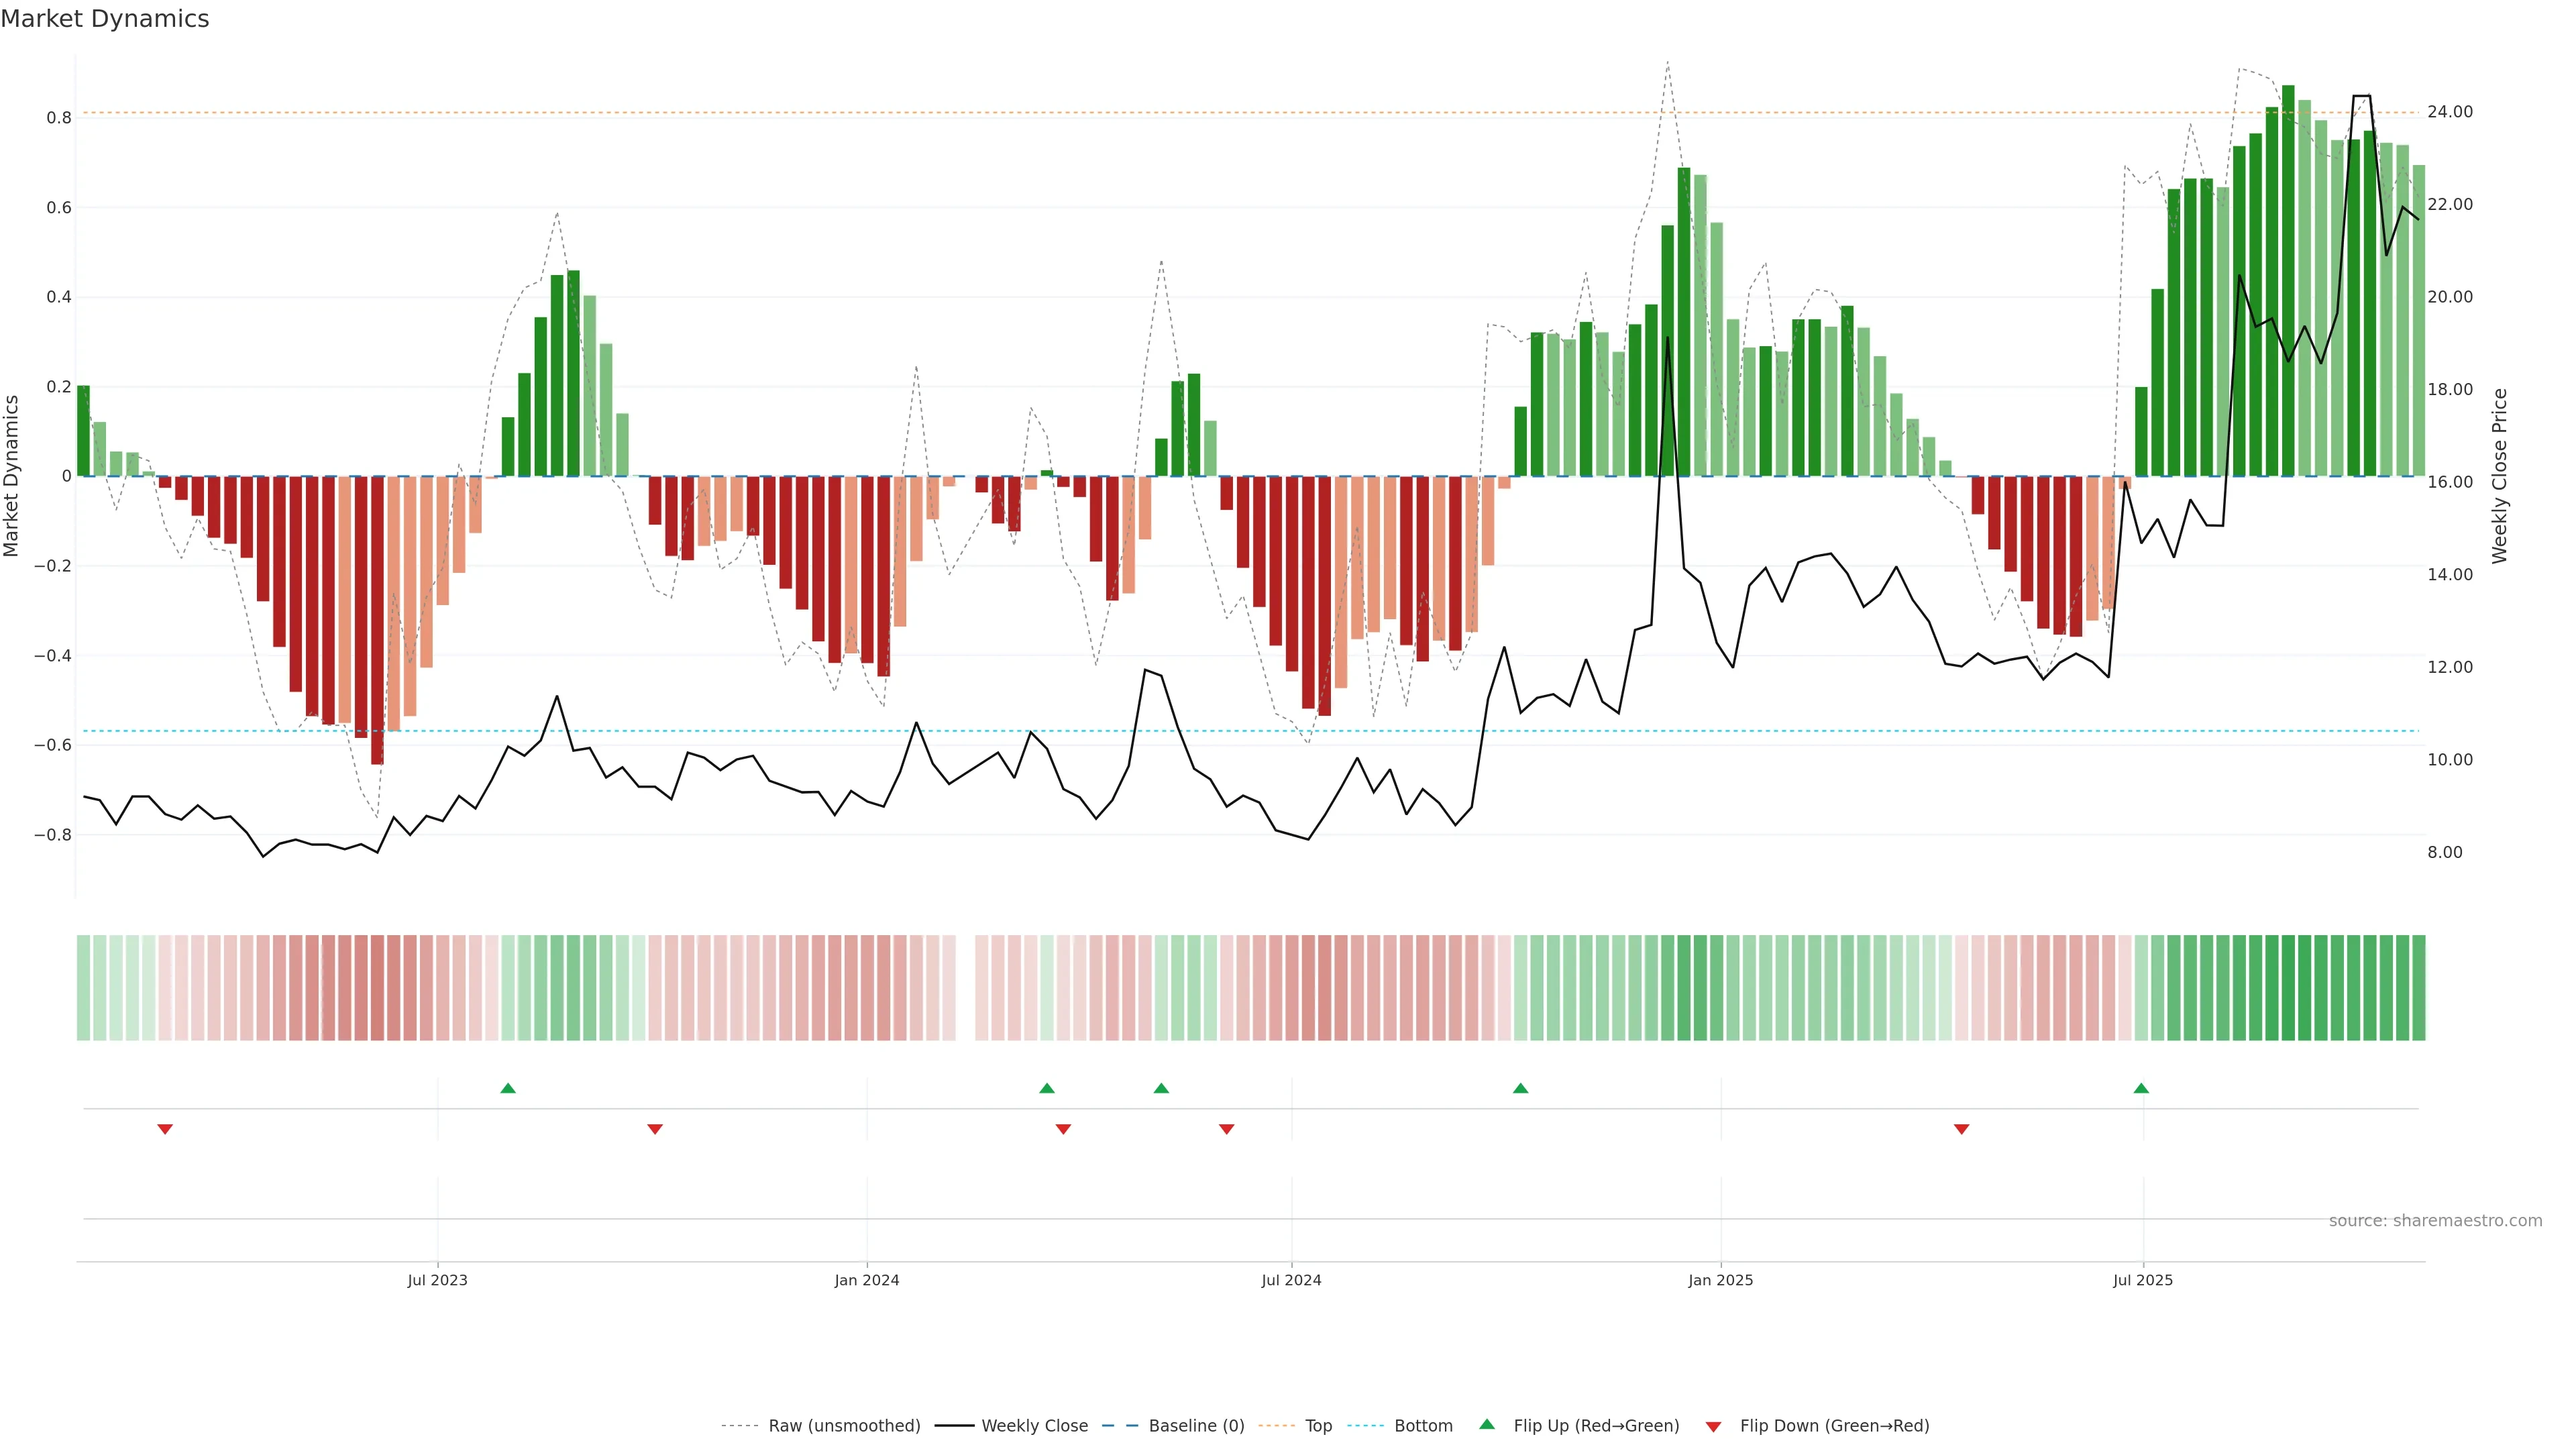Click the rightmost red Flip Down triangle marker
Viewport: 2576px width, 1449px height.
1961,1129
